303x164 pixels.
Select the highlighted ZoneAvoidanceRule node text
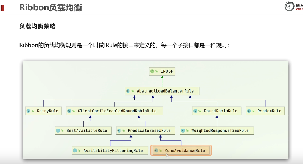tap(185, 151)
